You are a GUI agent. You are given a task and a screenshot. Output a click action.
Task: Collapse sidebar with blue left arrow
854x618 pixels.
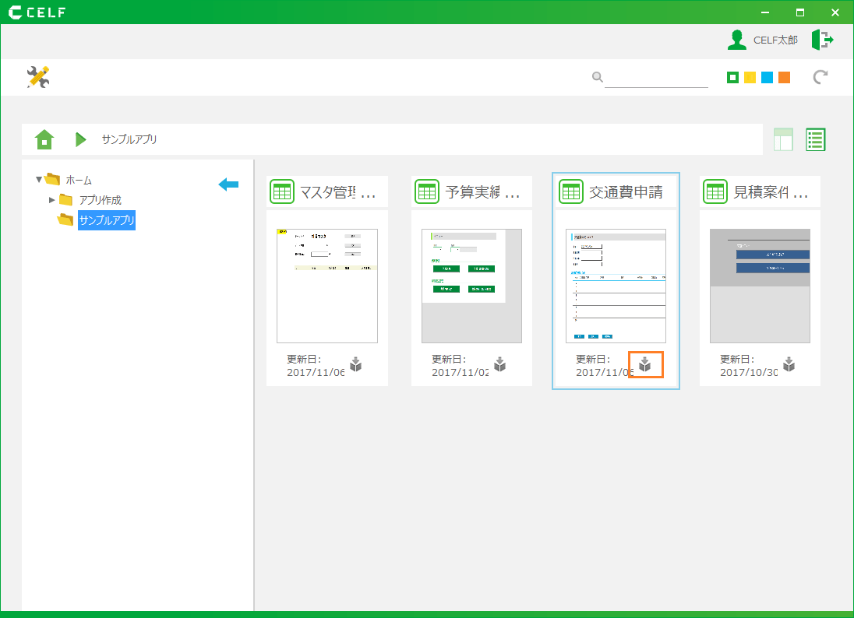coord(228,184)
